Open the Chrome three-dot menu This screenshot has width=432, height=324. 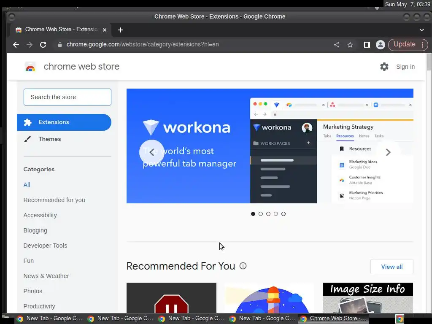[x=423, y=45]
